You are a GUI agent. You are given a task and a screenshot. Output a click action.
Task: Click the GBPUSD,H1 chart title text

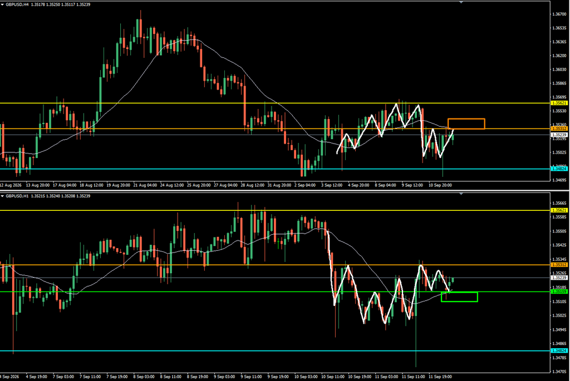point(17,196)
